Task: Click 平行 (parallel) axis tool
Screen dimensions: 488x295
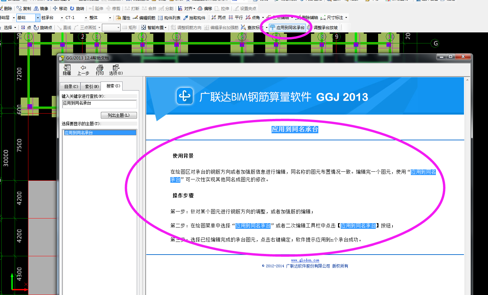Action: 236,17
